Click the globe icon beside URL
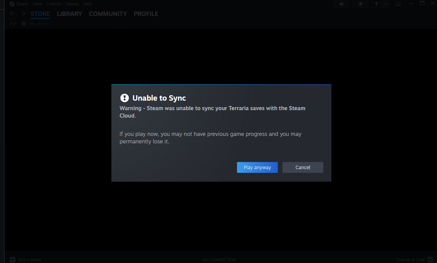This screenshot has width=437, height=263. click(x=23, y=24)
